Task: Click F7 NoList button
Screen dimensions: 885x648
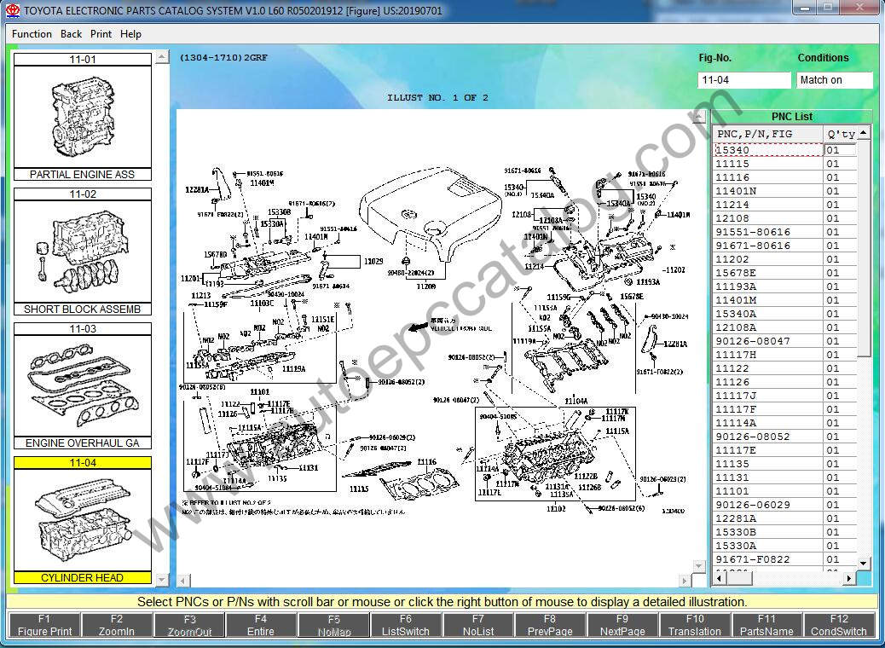Action: [x=478, y=625]
